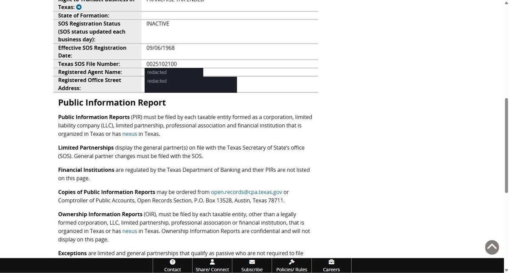Click the open.records@cpa.texas.gov email link
This screenshot has width=509, height=273.
(246, 192)
